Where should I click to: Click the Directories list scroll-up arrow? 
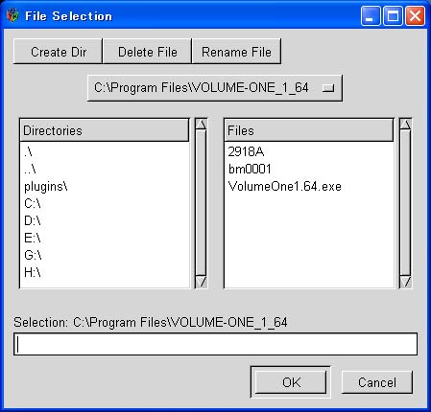click(201, 124)
